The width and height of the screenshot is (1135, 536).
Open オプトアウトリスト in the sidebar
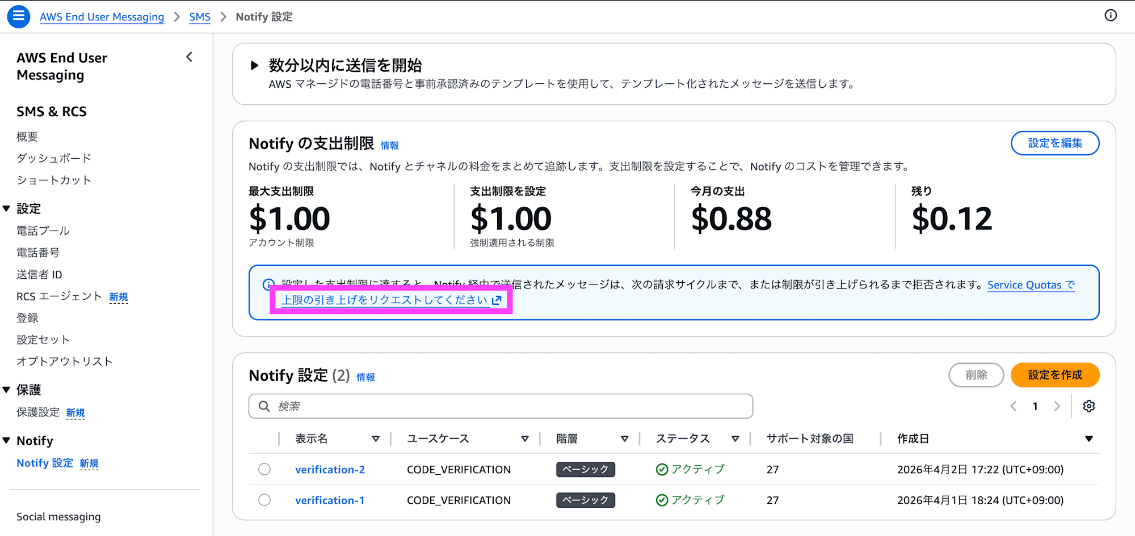tap(64, 361)
